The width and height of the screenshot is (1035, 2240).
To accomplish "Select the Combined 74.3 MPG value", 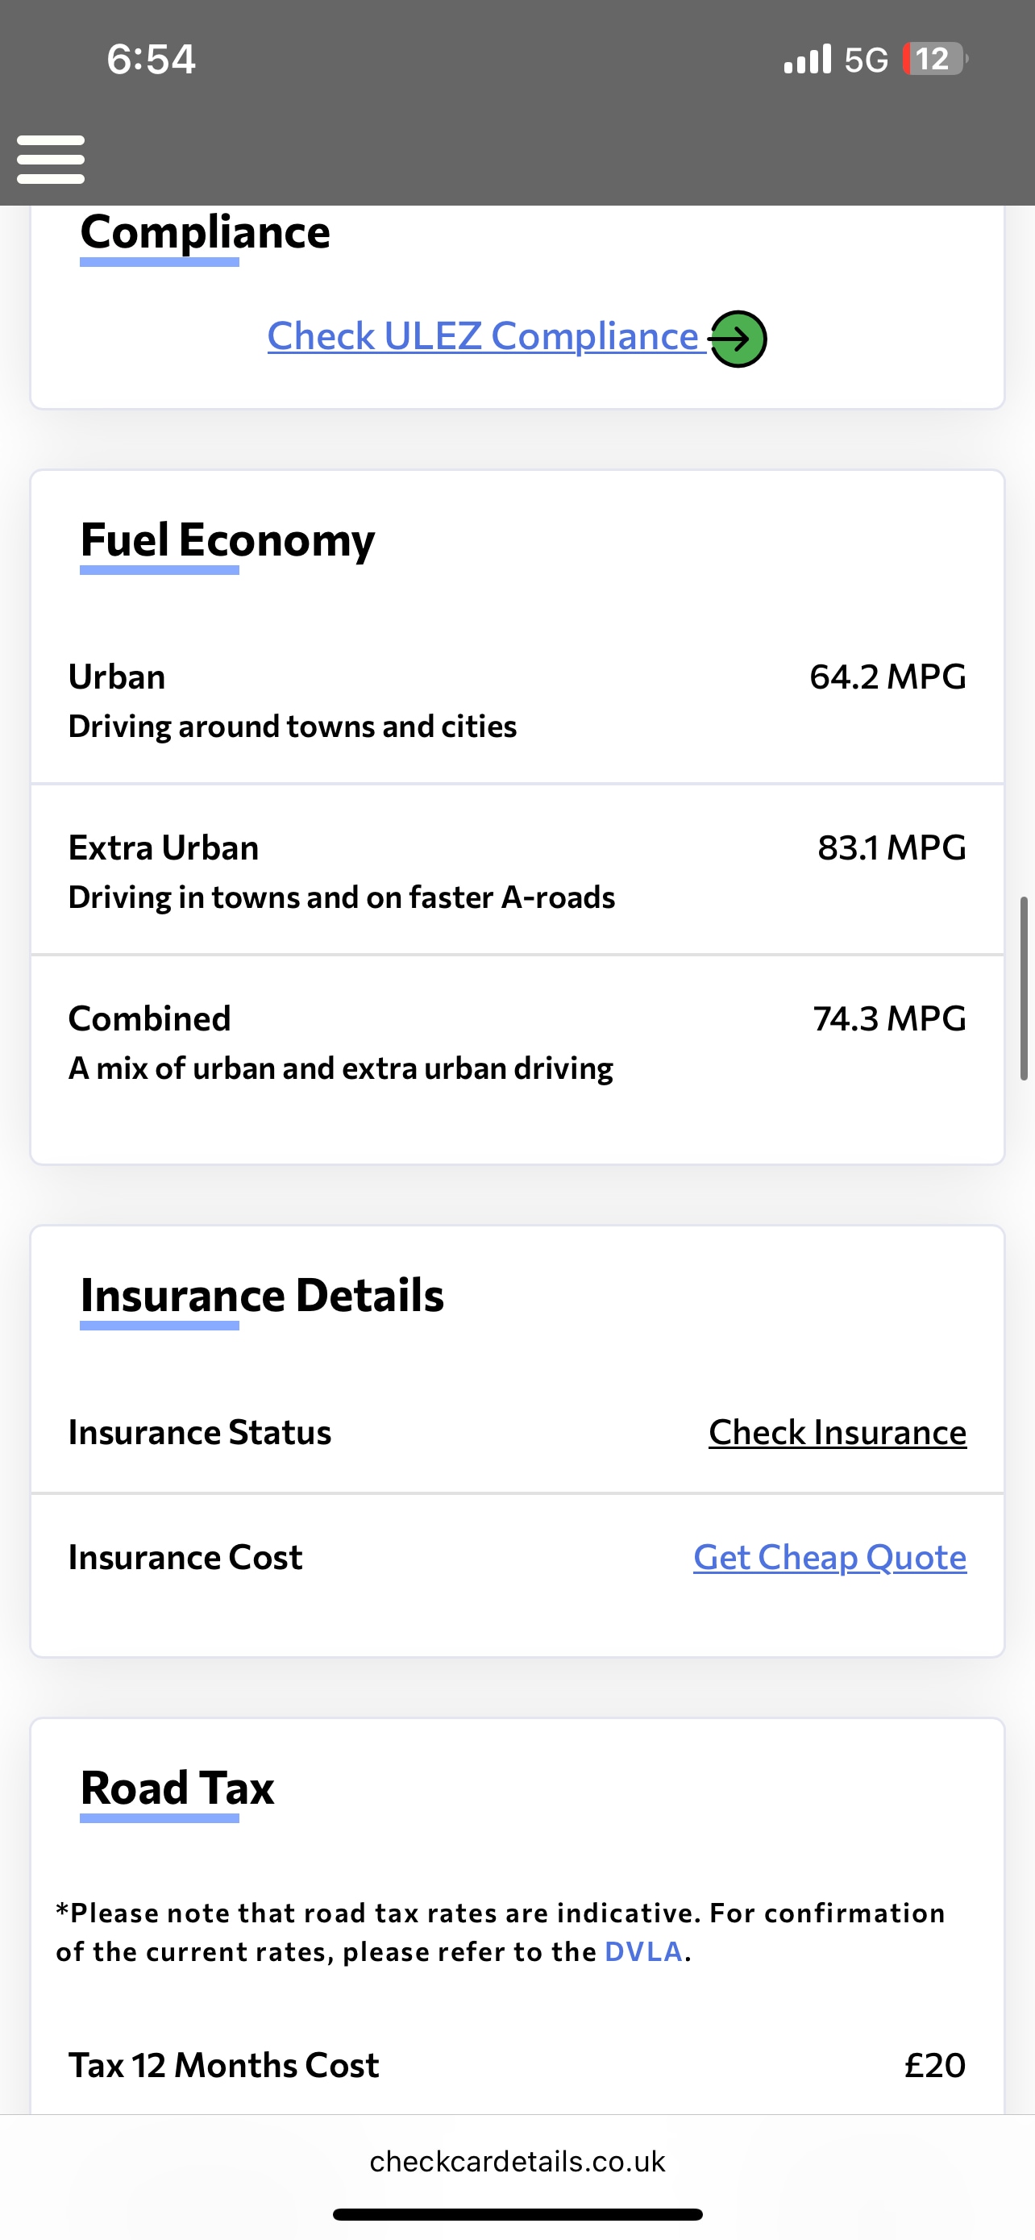I will [x=889, y=1018].
